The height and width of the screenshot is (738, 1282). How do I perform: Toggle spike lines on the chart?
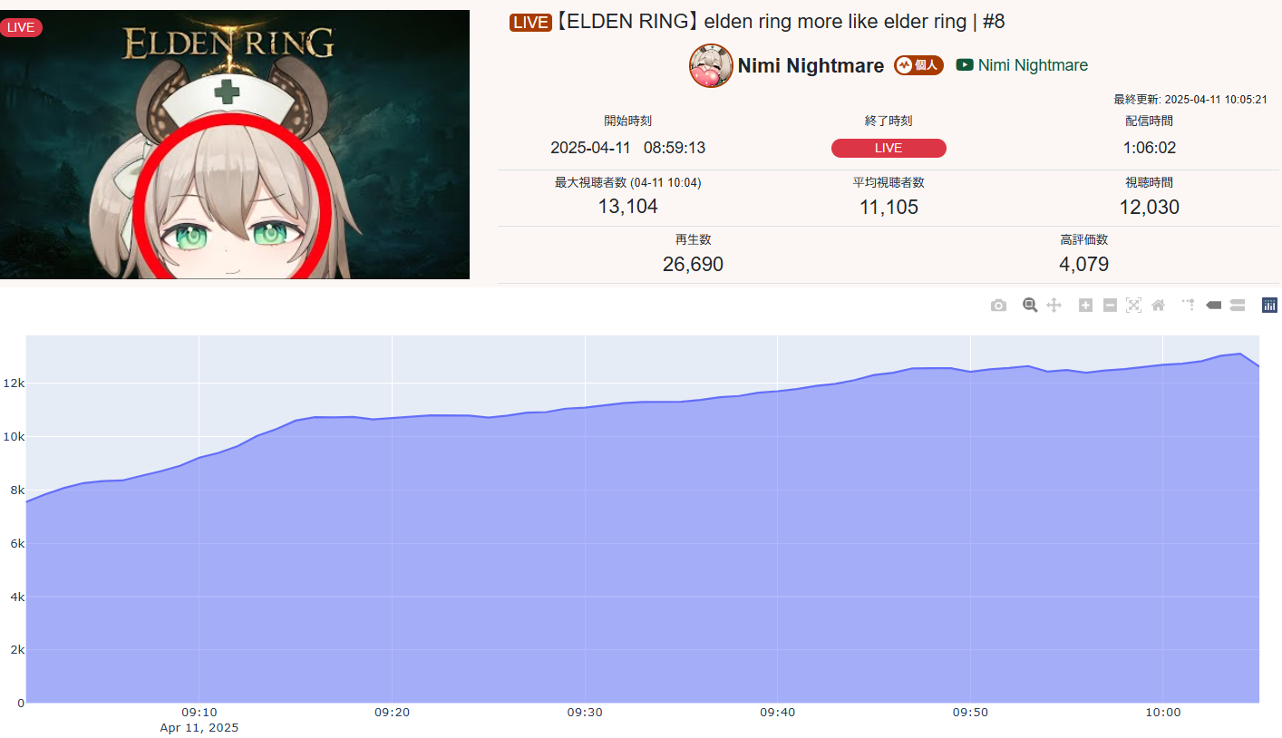click(1189, 306)
